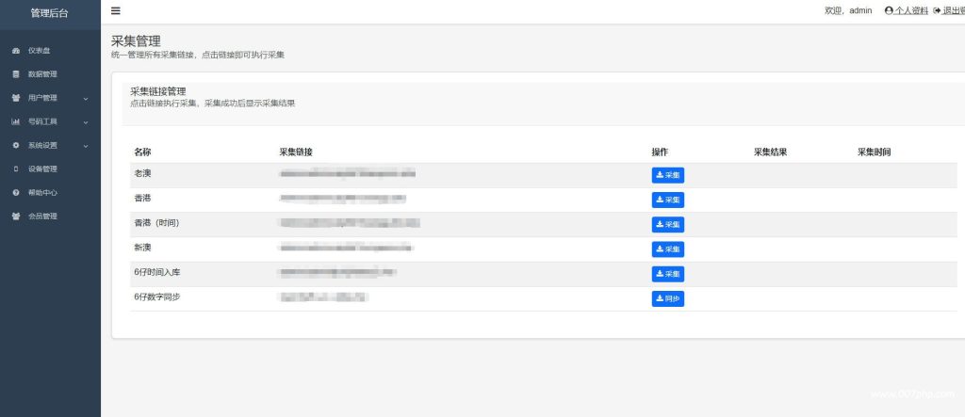Run 采集 for the 6仔时间入库 row

tap(668, 274)
